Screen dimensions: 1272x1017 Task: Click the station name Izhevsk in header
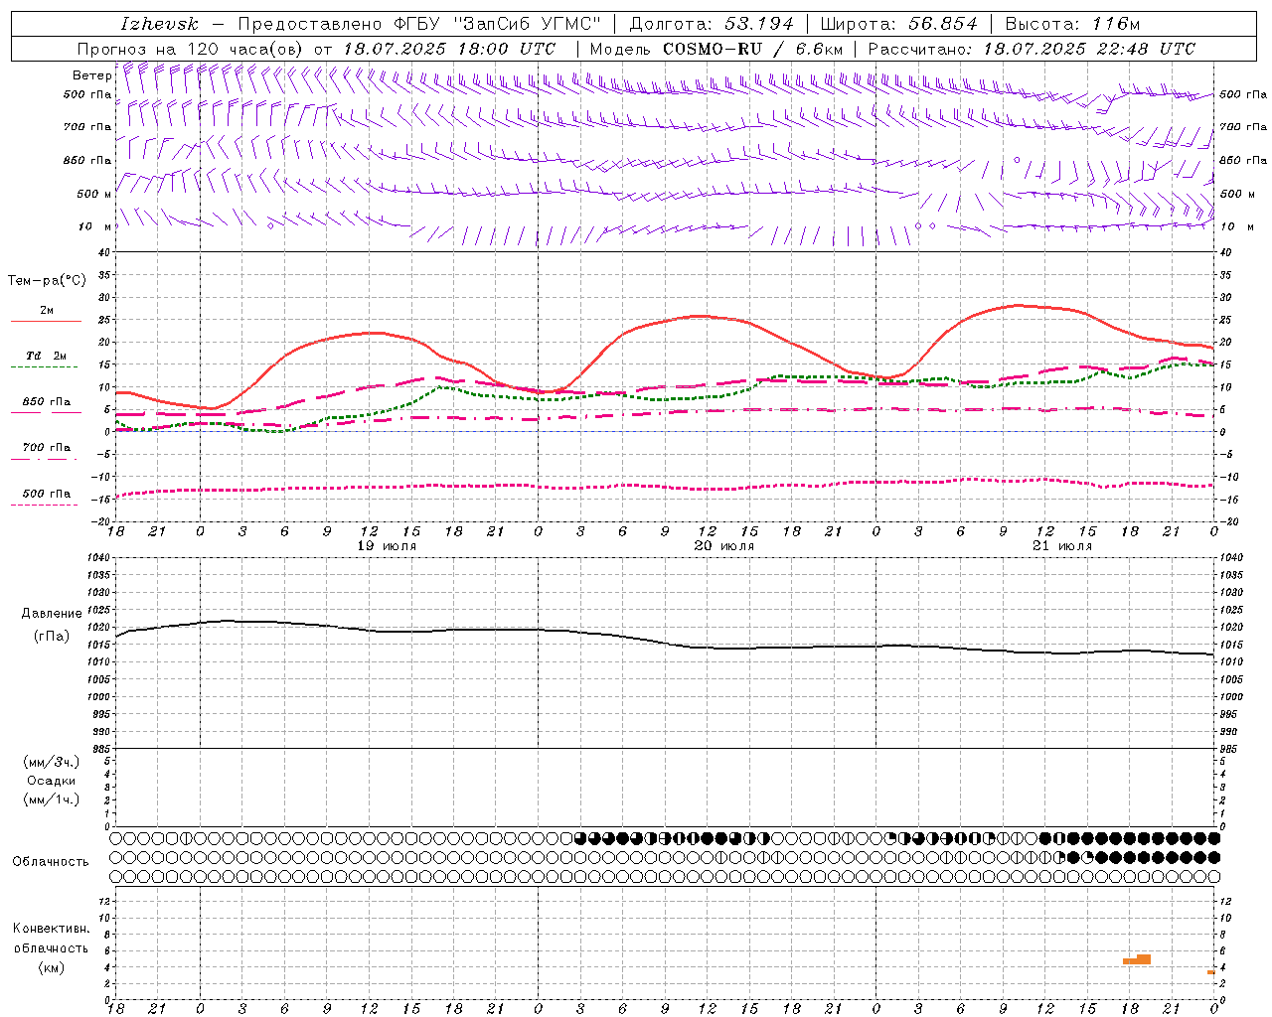click(x=160, y=24)
